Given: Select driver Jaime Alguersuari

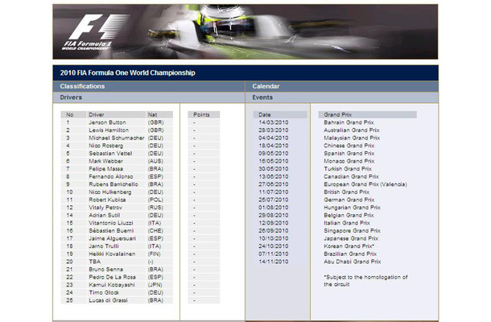Looking at the screenshot, I should click(113, 238).
